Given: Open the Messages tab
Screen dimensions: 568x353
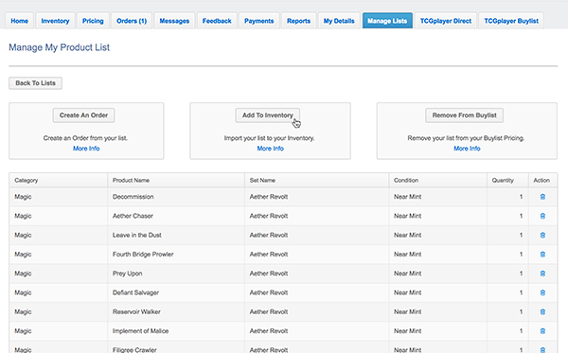Looking at the screenshot, I should [x=174, y=21].
